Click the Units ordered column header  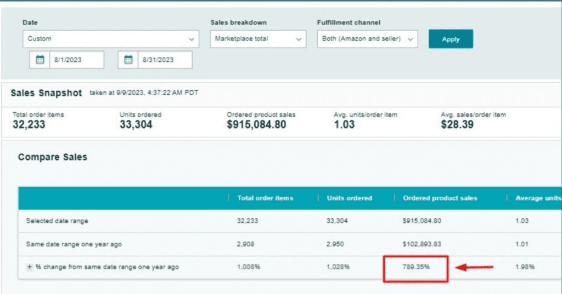coord(349,198)
